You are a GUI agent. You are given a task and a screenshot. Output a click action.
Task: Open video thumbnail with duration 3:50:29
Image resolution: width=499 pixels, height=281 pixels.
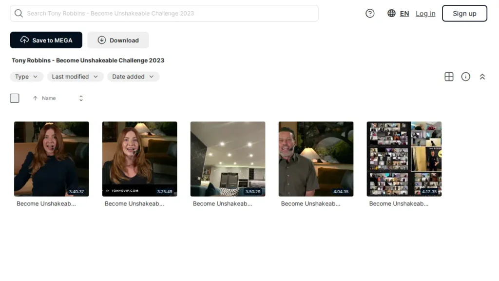228,159
